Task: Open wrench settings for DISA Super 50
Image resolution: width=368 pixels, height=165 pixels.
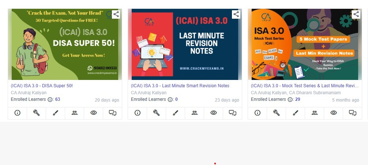Action: coord(36,113)
